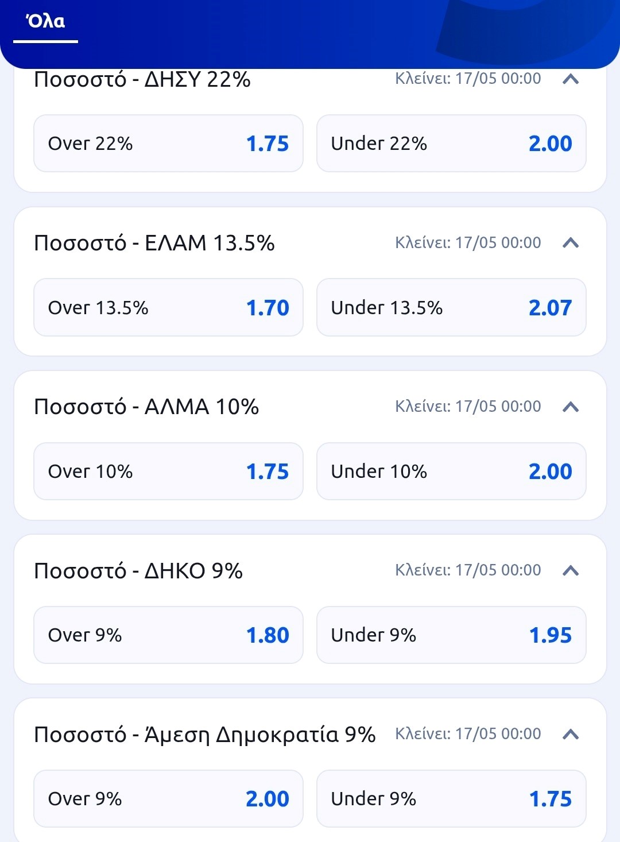Screen dimensions: 620x842
Task: Switch to the Όλα tab
Action: (x=45, y=22)
